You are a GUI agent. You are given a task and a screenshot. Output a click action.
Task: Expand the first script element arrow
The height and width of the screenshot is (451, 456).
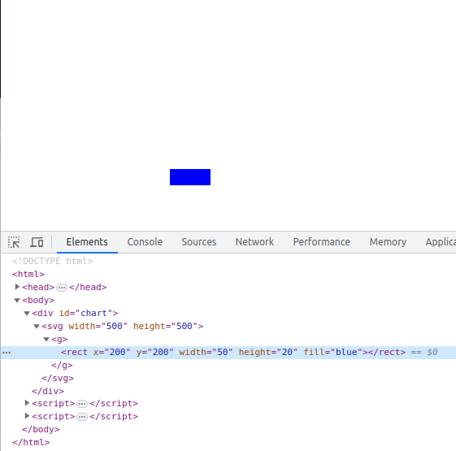[x=27, y=403]
